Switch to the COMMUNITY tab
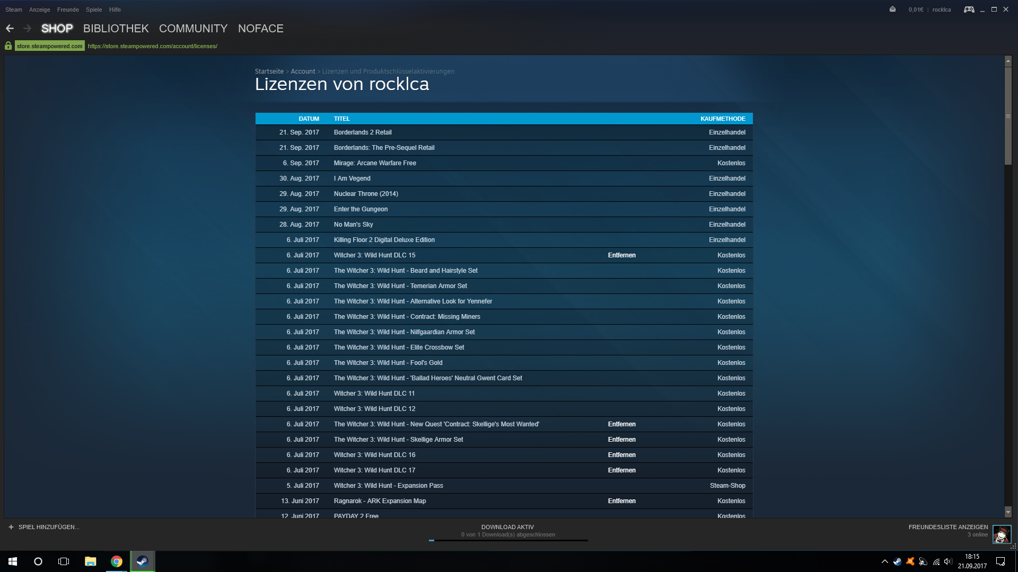 tap(193, 29)
